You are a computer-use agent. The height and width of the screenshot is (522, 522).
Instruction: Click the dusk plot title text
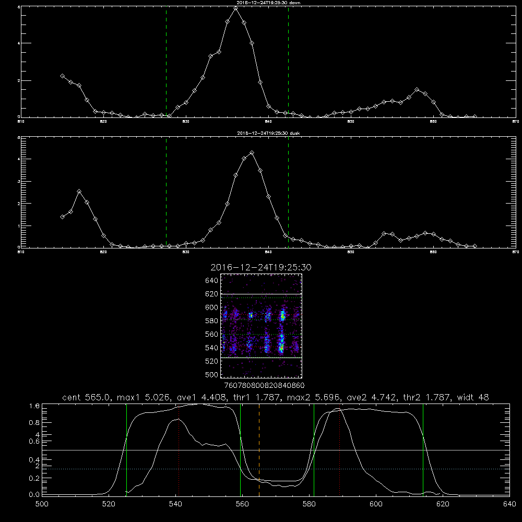268,133
